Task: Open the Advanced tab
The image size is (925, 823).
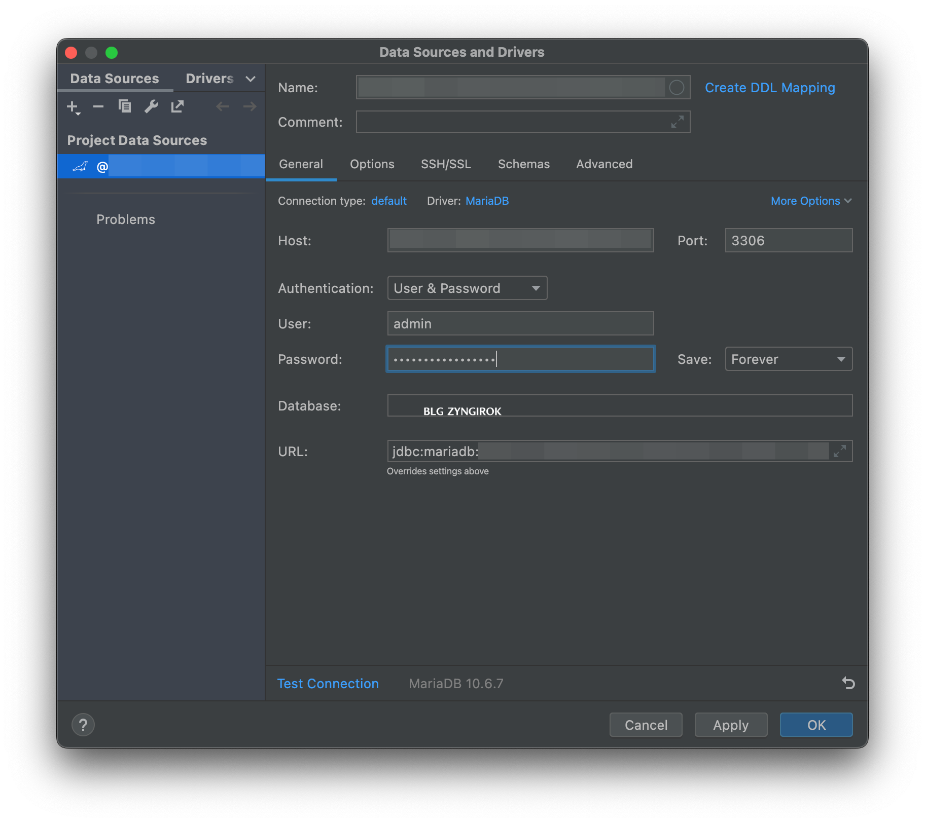Action: [604, 164]
